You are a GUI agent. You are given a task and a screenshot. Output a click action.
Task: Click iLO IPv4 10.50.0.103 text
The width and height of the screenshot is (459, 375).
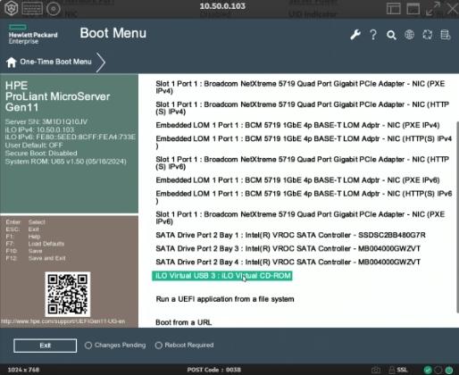point(39,129)
